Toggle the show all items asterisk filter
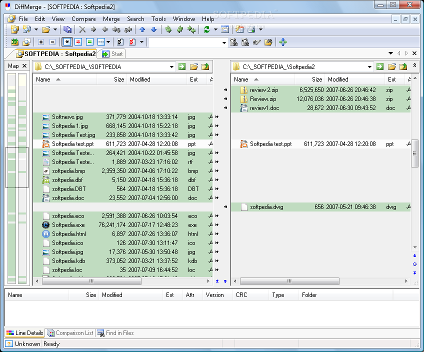Image resolution: width=424 pixels, height=352 pixels. [67, 42]
